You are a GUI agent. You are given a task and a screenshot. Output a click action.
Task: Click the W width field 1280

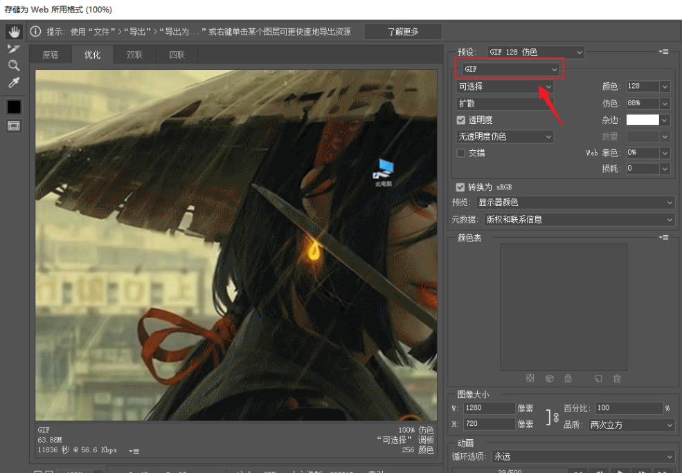489,408
